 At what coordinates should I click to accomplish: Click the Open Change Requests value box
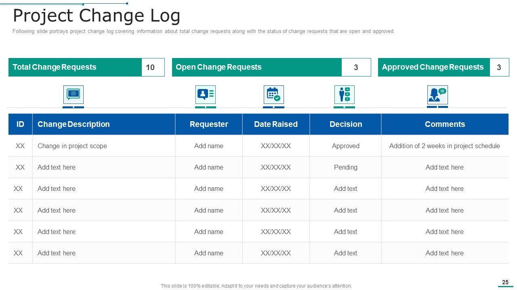tap(356, 67)
